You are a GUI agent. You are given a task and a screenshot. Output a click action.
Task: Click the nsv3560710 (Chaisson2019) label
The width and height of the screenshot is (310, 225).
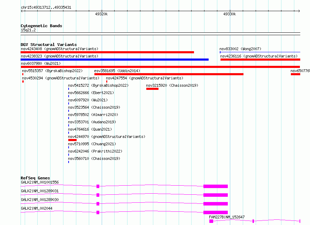(x=94, y=158)
